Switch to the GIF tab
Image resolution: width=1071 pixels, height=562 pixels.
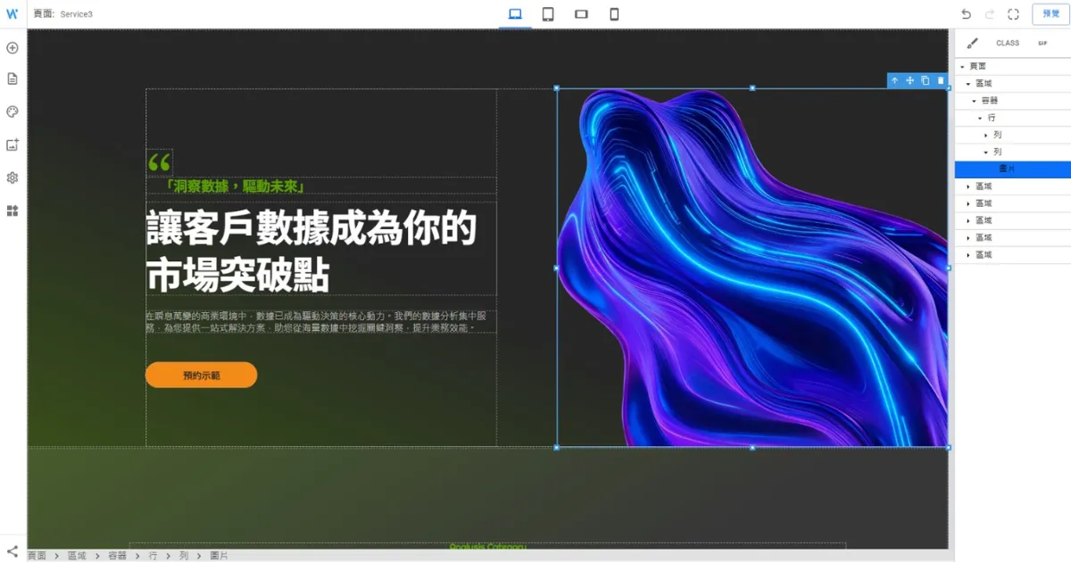pyautogui.click(x=1042, y=42)
